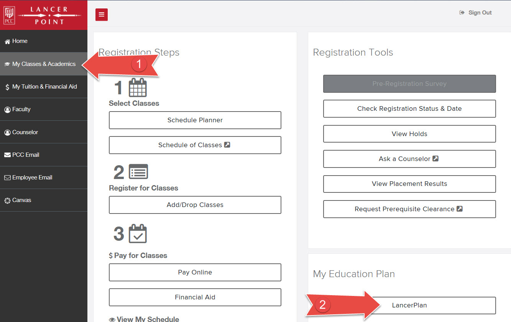Open My Tuition & Financial Aid menu
The width and height of the screenshot is (511, 322).
point(44,87)
